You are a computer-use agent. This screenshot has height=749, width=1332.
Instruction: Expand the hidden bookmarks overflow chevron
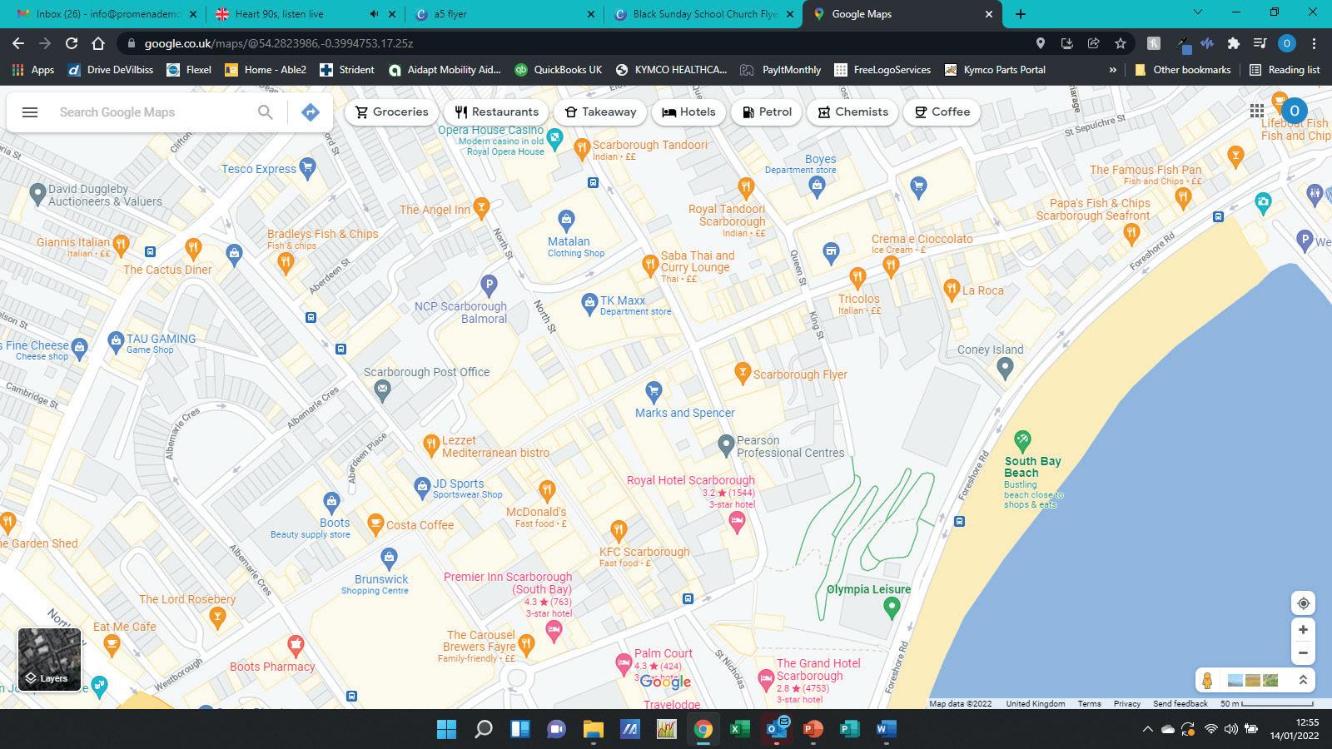pyautogui.click(x=1112, y=70)
